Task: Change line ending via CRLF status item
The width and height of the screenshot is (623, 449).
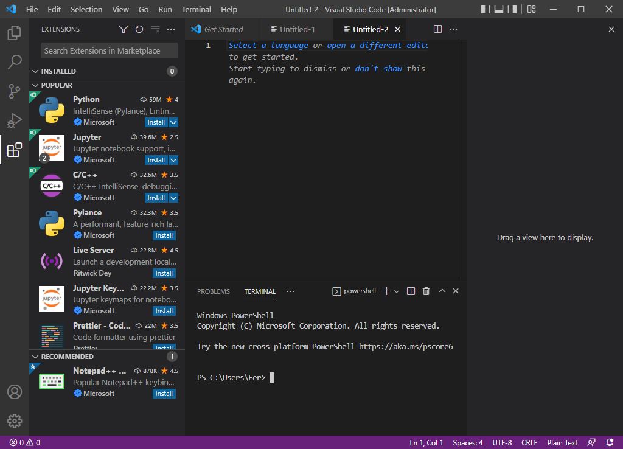Action: [529, 443]
